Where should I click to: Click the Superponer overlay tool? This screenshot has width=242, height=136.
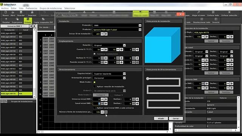(x=17, y=20)
